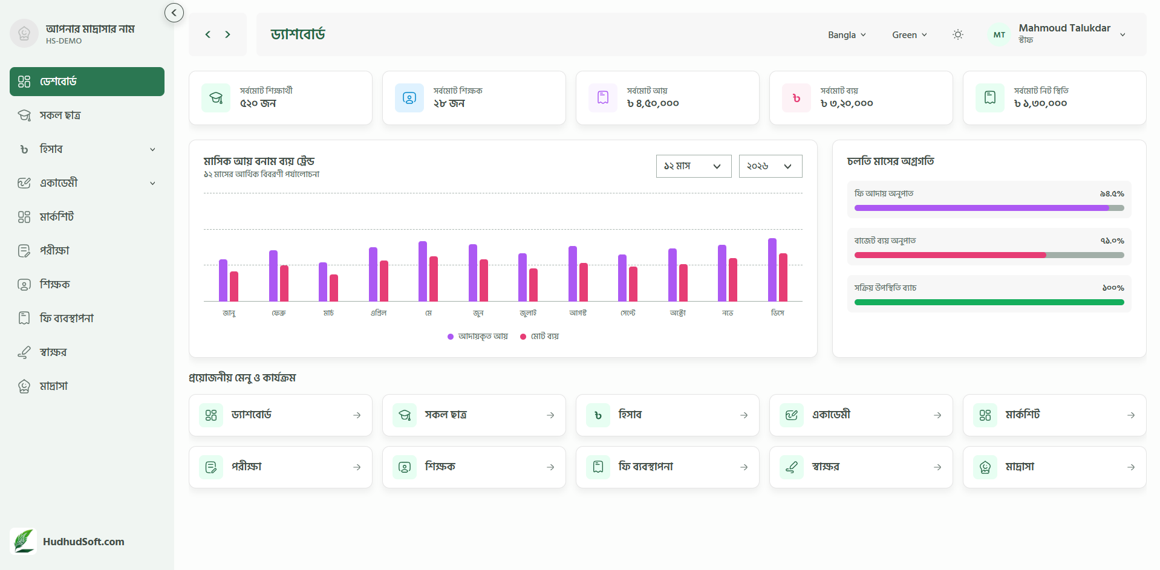Go forward with the right chevron

(227, 34)
